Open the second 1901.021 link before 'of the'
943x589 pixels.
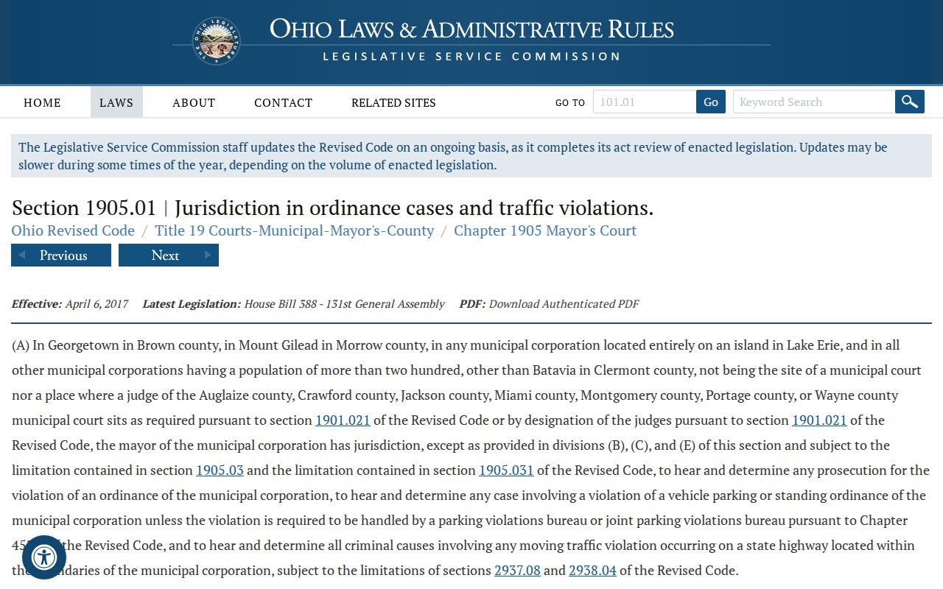coord(819,420)
